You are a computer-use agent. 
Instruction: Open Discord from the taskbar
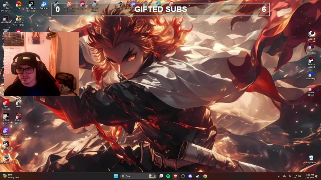190,176
